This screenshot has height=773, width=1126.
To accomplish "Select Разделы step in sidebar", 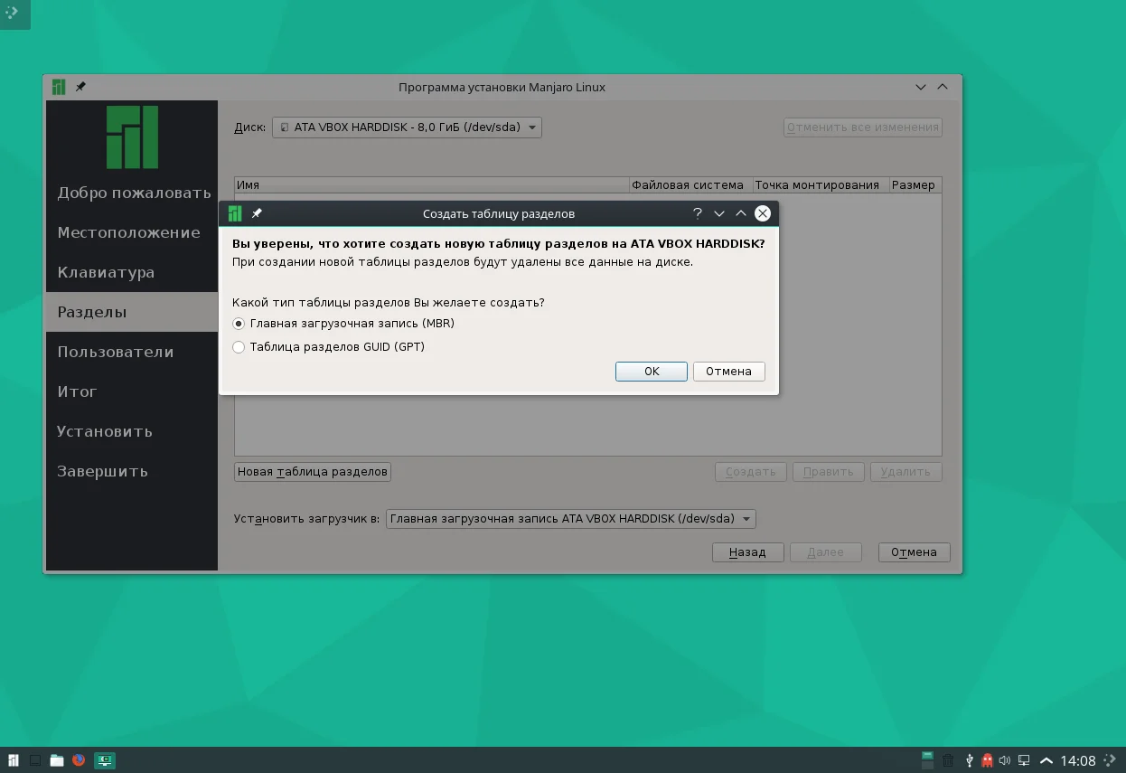I will pos(132,312).
